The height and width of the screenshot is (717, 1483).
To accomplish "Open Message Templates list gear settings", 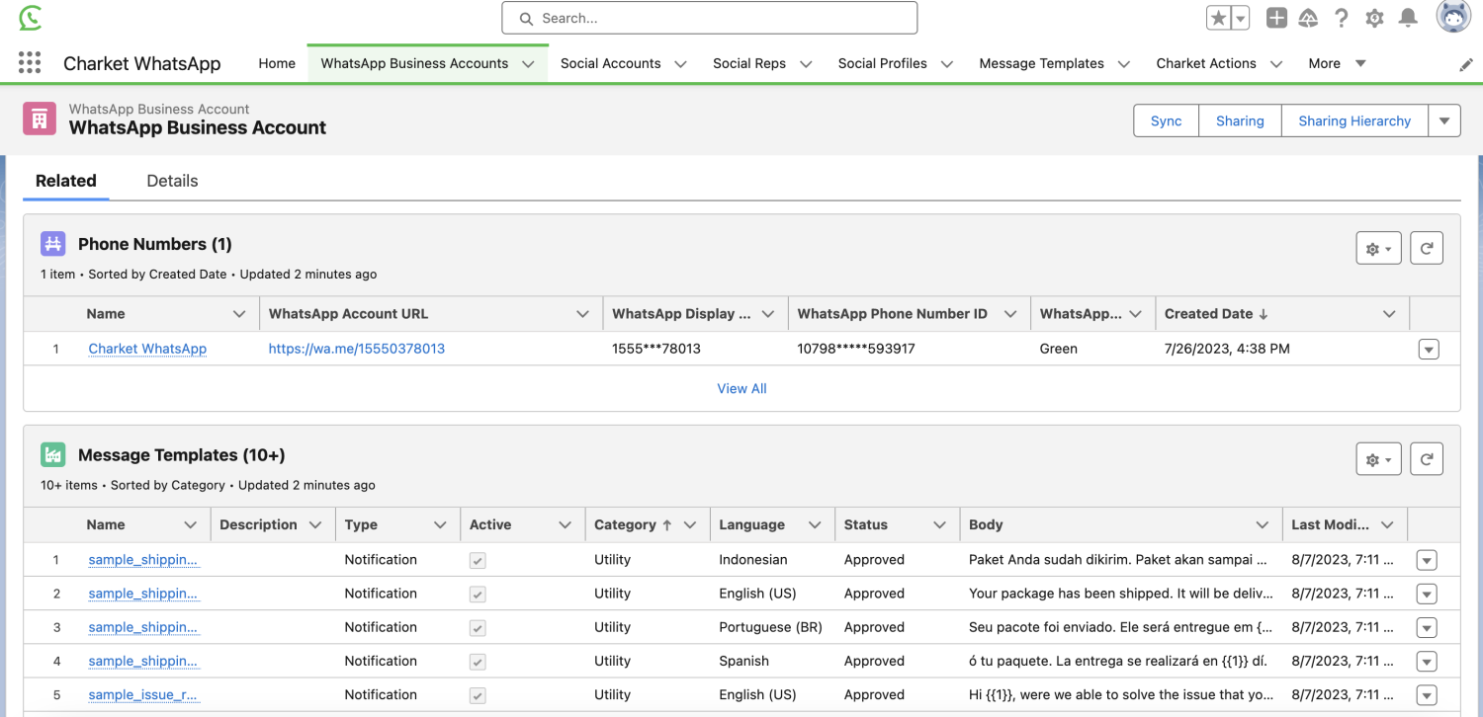I will pos(1378,459).
